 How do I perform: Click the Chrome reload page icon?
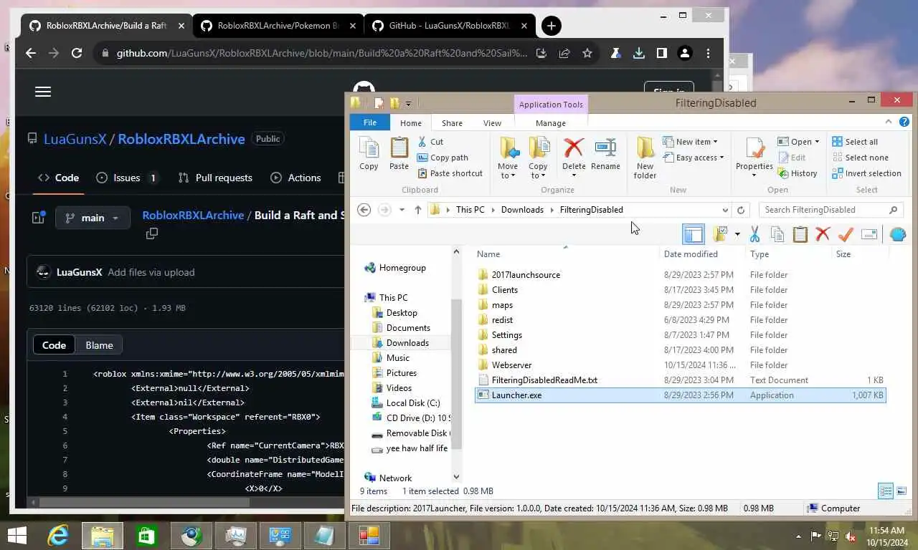[77, 53]
